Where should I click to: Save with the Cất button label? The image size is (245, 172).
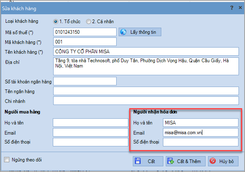151,161
